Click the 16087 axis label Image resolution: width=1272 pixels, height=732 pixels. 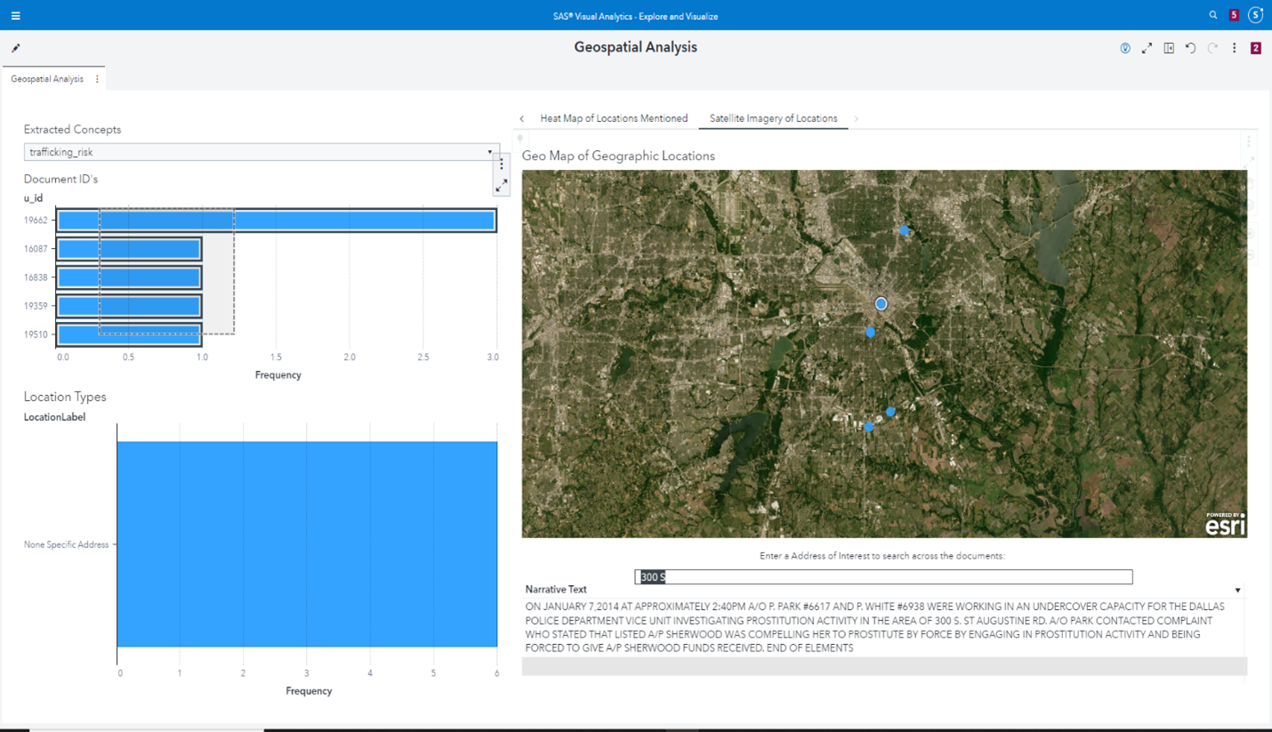(36, 249)
